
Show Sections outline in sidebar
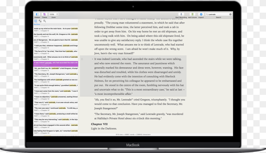[35, 21]
